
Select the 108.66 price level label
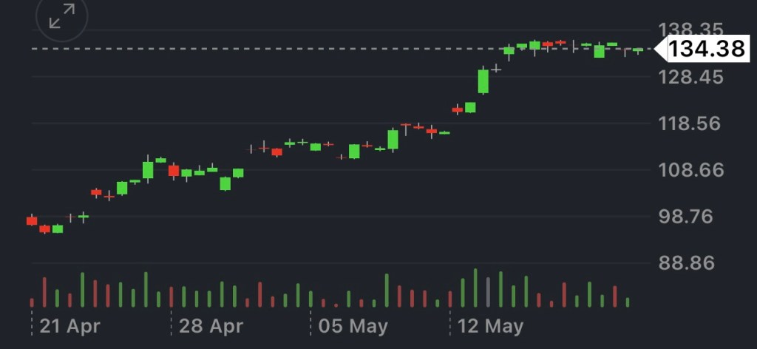[690, 170]
